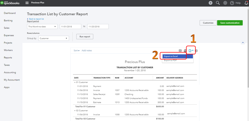Click Add notes link
This screenshot has height=121, width=249.
click(x=87, y=50)
